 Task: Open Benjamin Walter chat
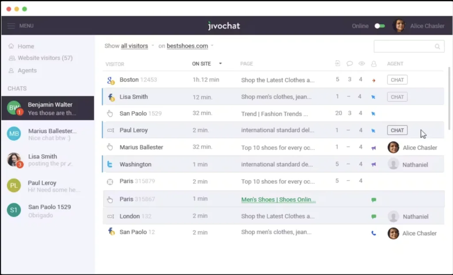[48, 108]
